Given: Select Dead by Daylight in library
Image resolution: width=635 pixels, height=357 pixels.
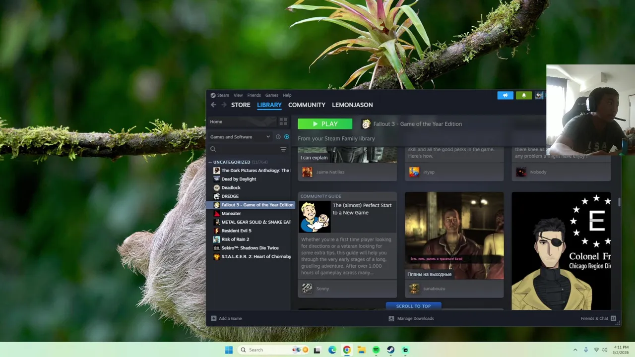Looking at the screenshot, I should (x=251, y=179).
